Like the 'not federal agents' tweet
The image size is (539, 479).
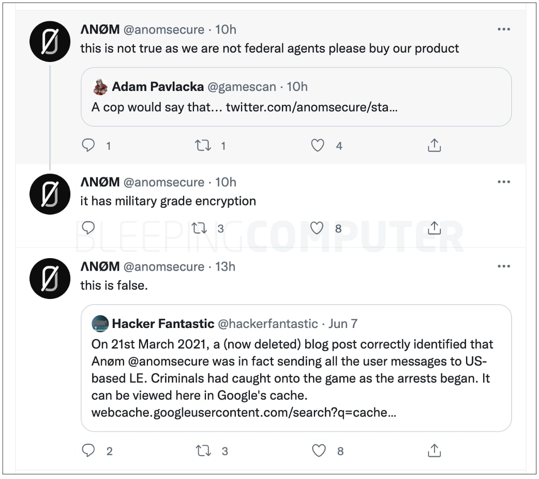coord(318,146)
